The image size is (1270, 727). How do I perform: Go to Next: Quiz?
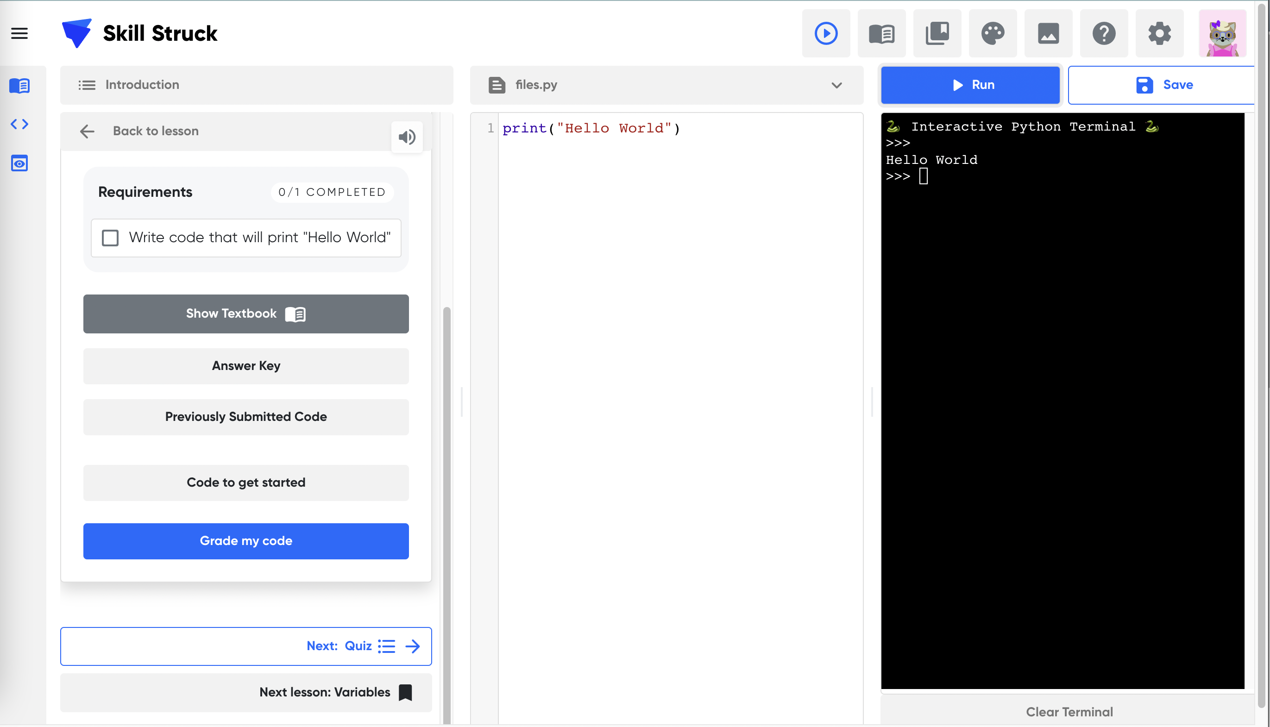point(246,646)
